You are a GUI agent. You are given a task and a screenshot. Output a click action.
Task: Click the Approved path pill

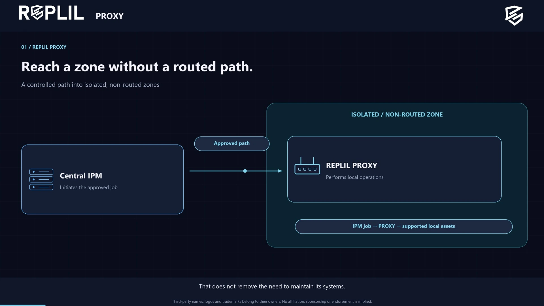click(232, 144)
